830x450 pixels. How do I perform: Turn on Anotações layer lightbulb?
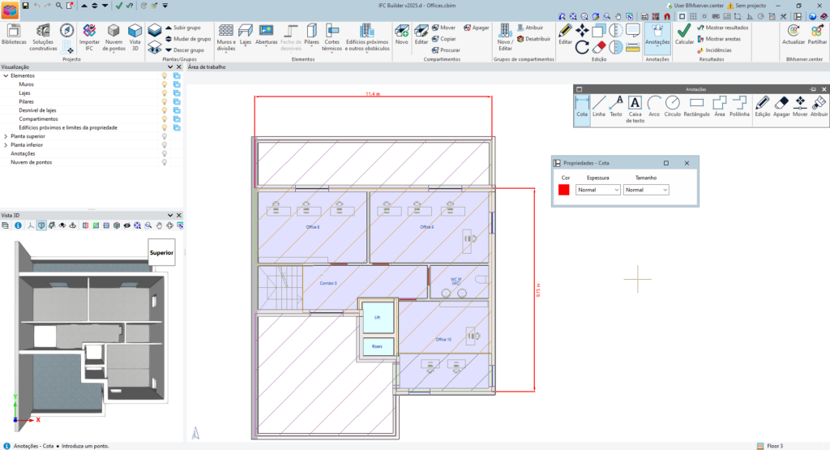[165, 153]
